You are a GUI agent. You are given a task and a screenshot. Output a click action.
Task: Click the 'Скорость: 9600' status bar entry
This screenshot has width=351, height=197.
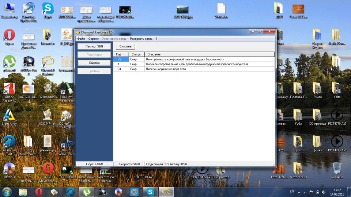click(129, 164)
